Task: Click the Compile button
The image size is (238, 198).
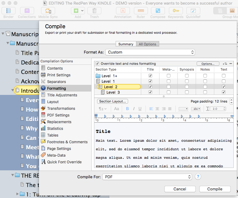Action: click(x=215, y=189)
